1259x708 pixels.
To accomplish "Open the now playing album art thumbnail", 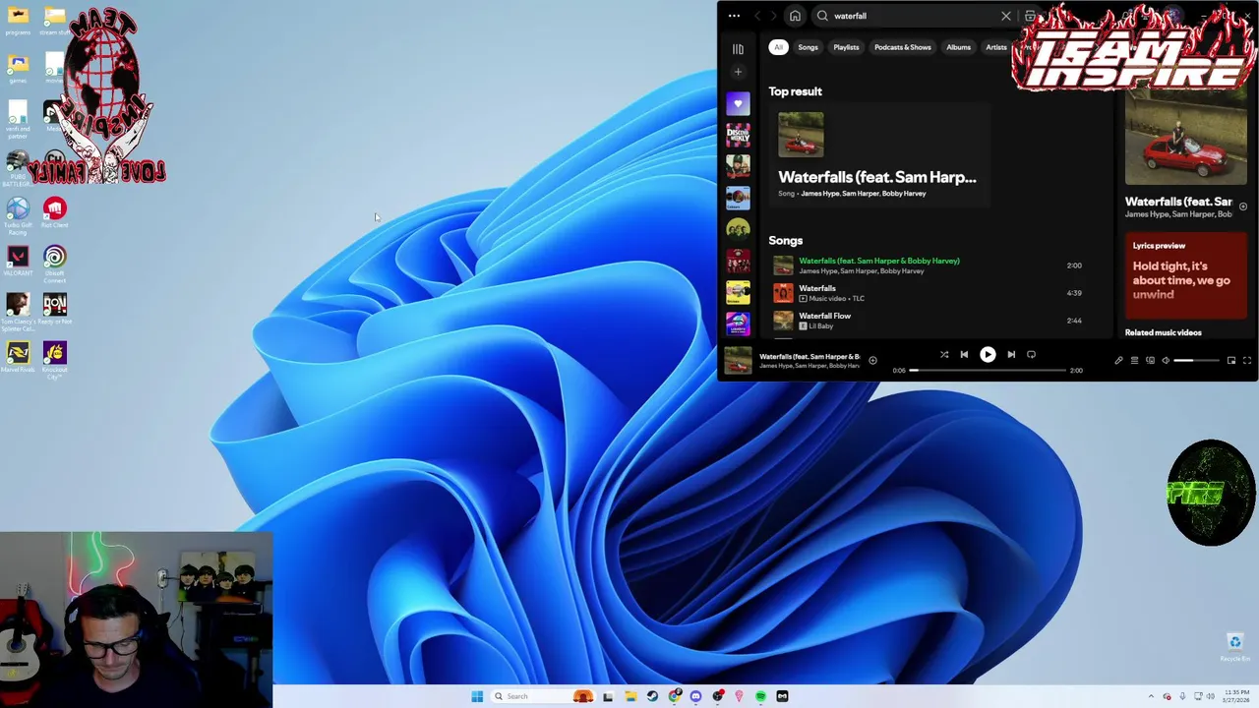I will coord(738,361).
